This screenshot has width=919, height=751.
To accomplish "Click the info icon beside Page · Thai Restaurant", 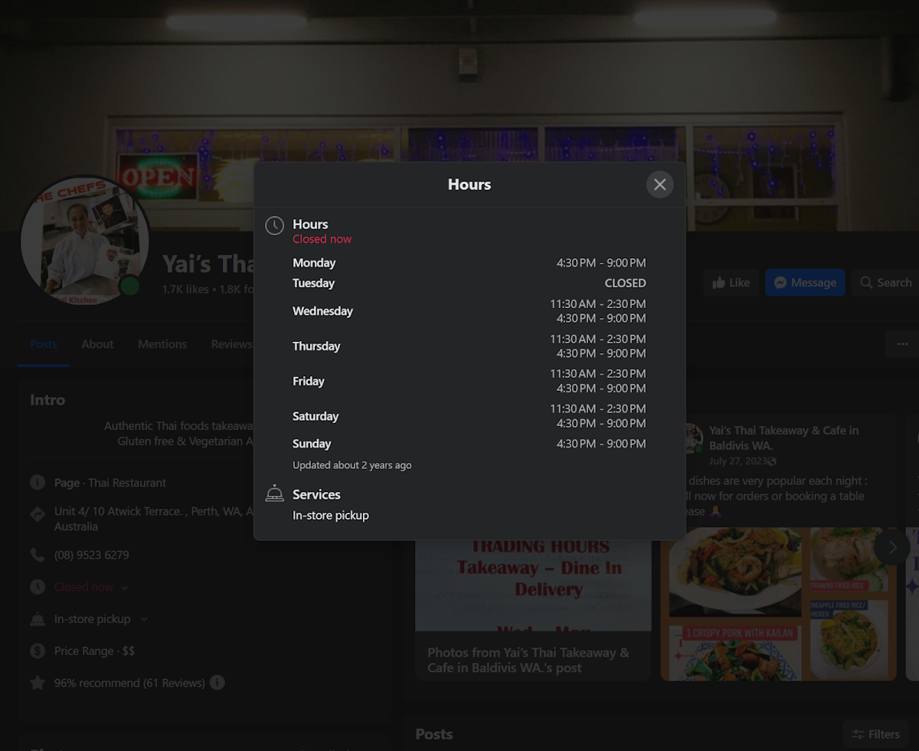I will click(38, 483).
